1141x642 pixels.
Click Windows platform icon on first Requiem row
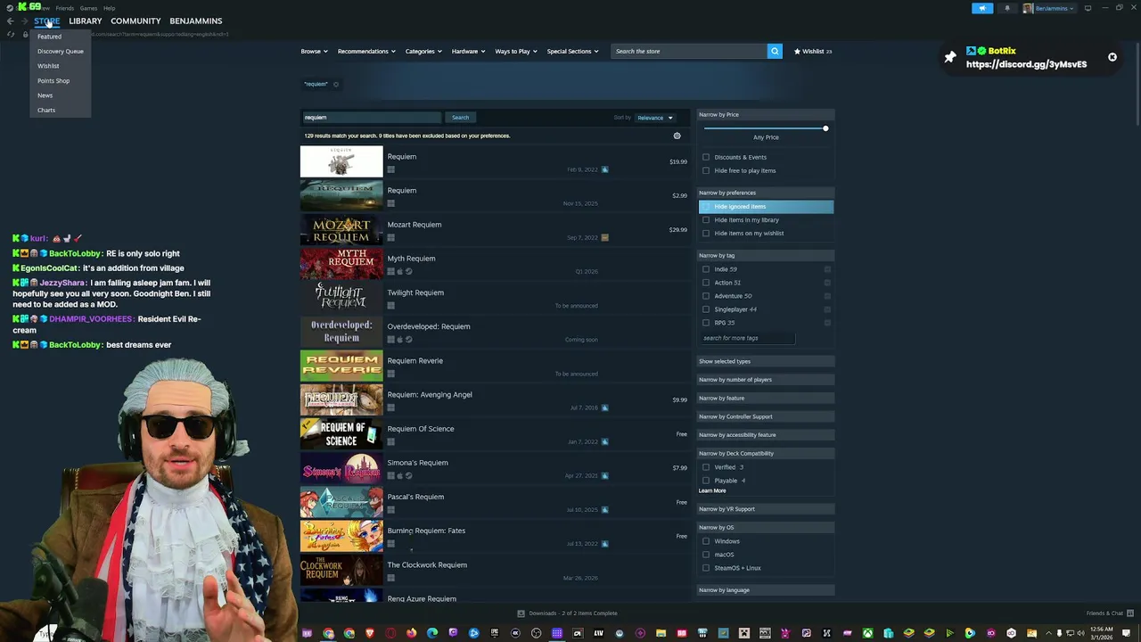point(390,169)
